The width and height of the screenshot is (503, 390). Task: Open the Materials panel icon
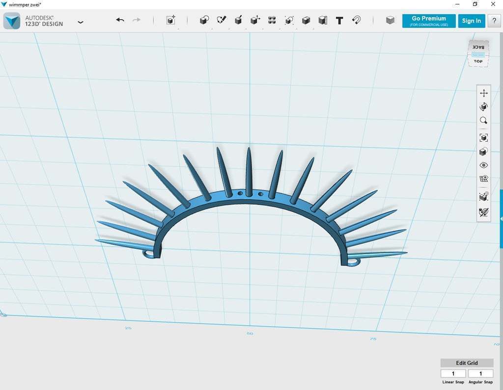point(390,20)
